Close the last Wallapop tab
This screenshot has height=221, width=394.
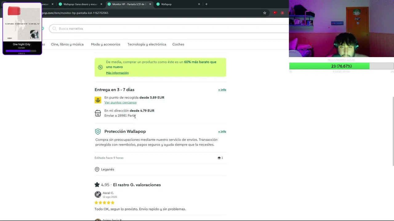tap(199, 4)
